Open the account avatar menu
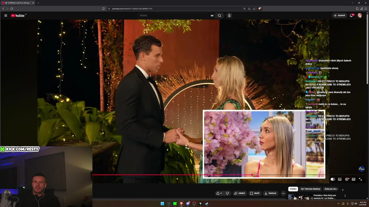This screenshot has width=369, height=207. tap(360, 16)
